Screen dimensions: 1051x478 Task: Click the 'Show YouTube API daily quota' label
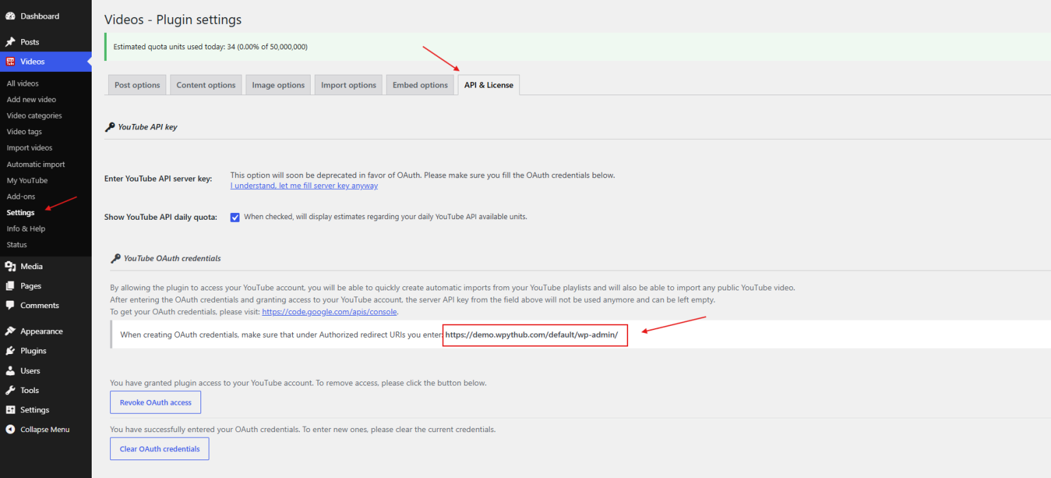pyautogui.click(x=161, y=217)
